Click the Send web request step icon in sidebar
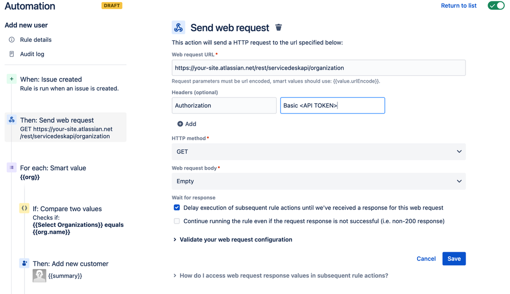The width and height of the screenshot is (510, 294). click(12, 120)
